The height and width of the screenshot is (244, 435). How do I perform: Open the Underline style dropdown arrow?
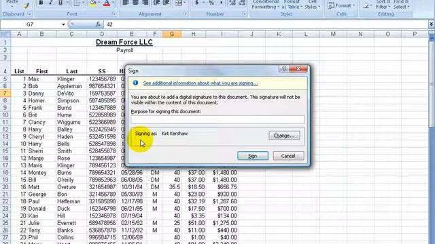coord(67,3)
